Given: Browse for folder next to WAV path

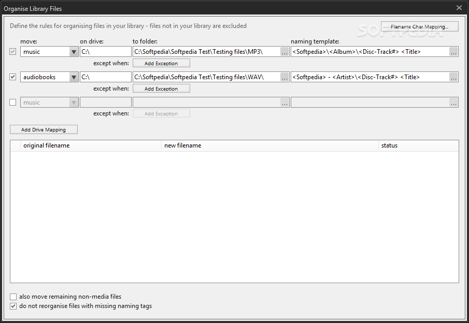Looking at the screenshot, I should pos(285,77).
